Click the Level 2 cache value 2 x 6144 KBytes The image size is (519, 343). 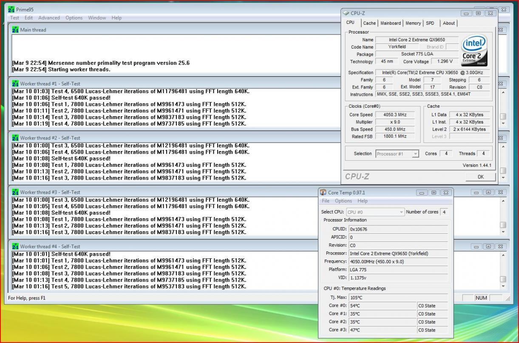[x=469, y=129]
